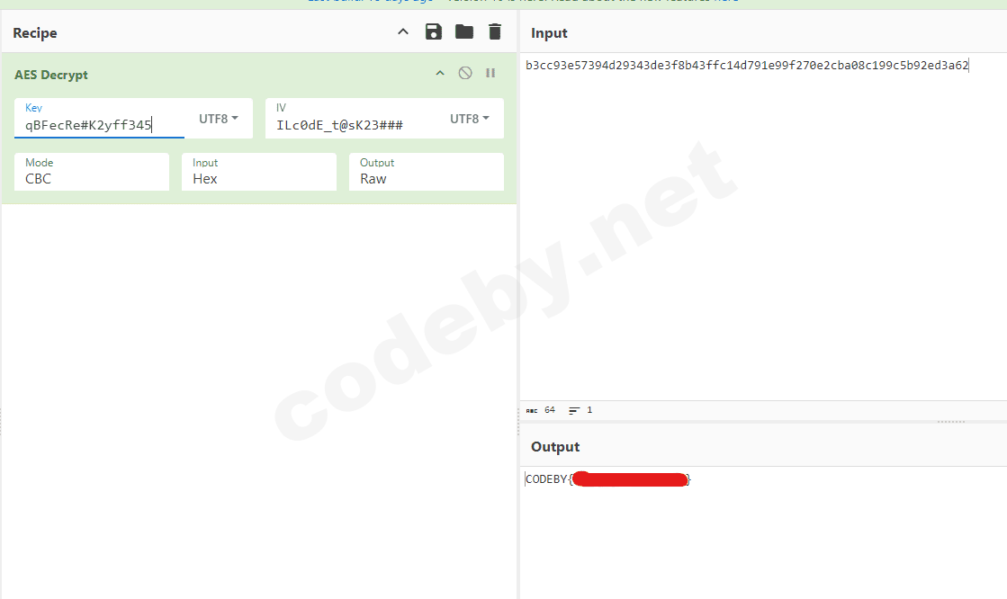Viewport: 1007px width, 599px height.
Task: Click the character count abc icon
Action: click(532, 410)
